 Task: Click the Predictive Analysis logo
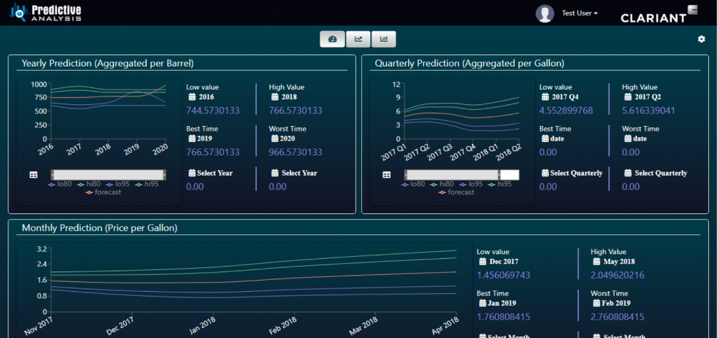pyautogui.click(x=45, y=13)
